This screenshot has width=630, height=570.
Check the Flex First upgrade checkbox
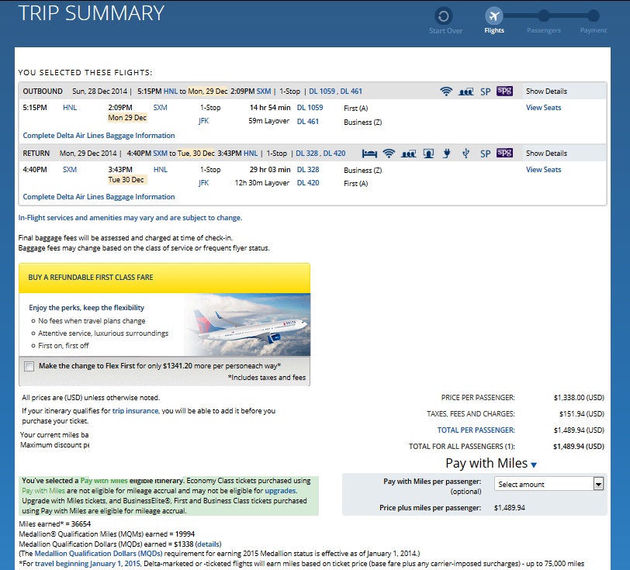[29, 366]
